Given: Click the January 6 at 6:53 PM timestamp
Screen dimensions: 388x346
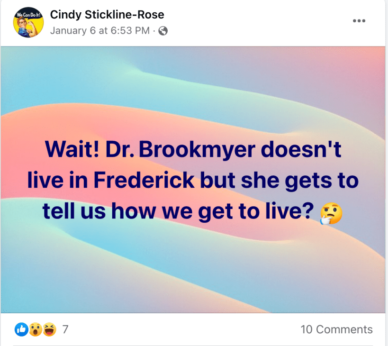Looking at the screenshot, I should coord(100,31).
